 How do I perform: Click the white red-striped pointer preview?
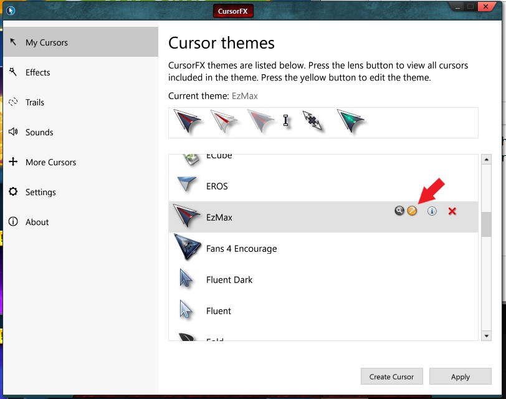coord(224,121)
